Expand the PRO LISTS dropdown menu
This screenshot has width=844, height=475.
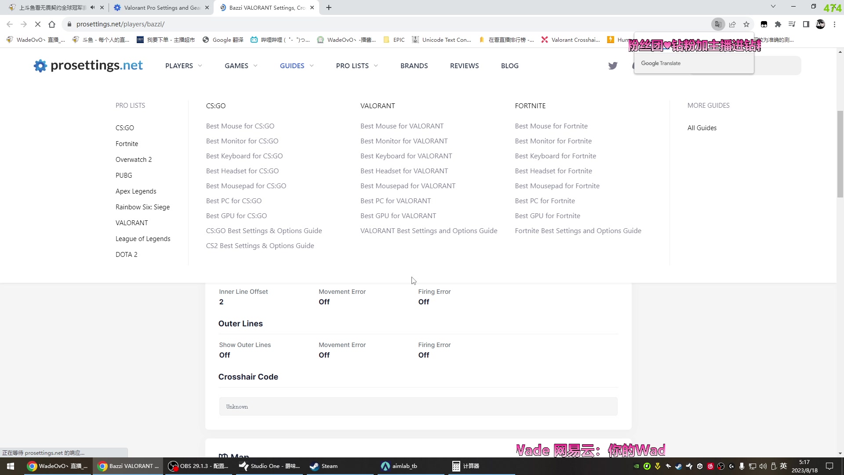click(x=357, y=66)
